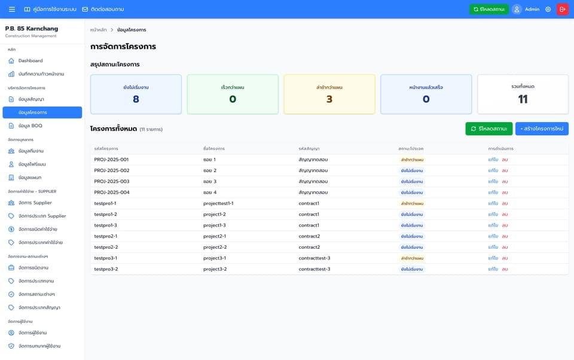Click the status badge for testpro3-1

(412, 258)
